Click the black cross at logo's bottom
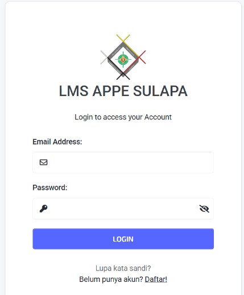This screenshot has width=244, height=295. coord(123,76)
